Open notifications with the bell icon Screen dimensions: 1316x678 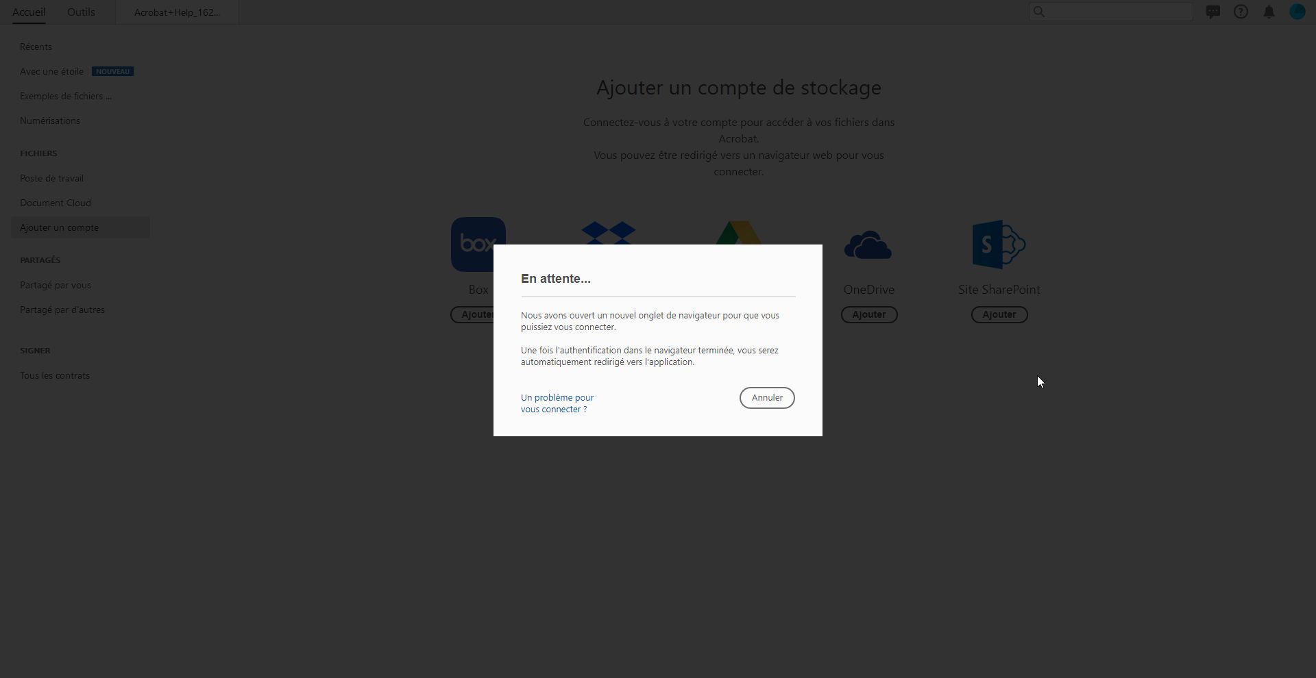1269,11
